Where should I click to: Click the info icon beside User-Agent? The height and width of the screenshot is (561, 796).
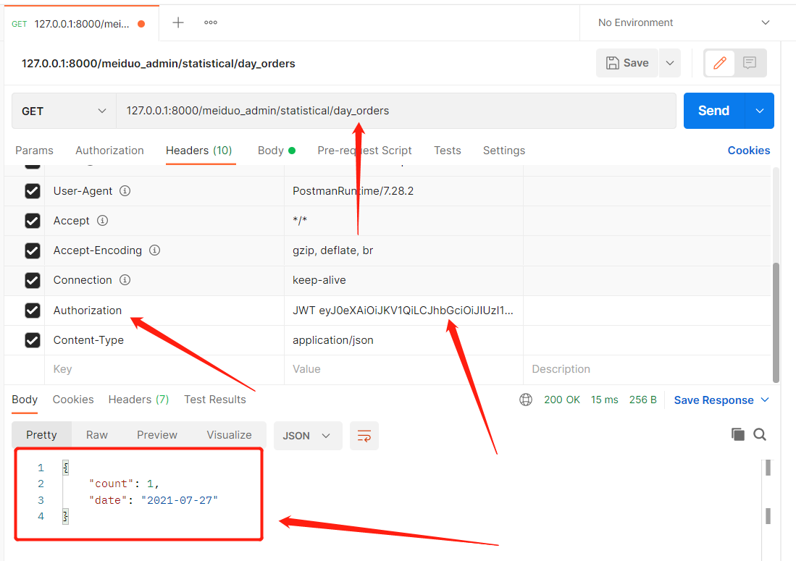tap(125, 190)
